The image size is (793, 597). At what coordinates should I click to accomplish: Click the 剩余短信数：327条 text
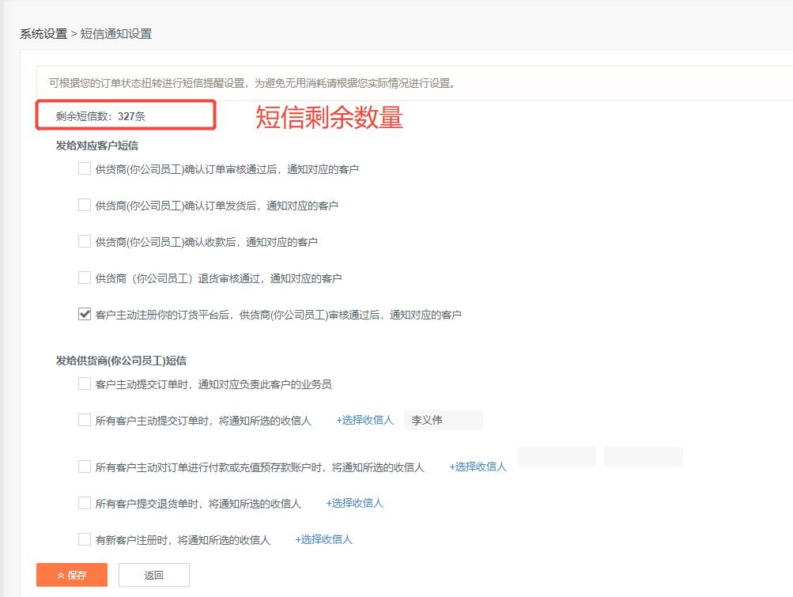coord(100,116)
